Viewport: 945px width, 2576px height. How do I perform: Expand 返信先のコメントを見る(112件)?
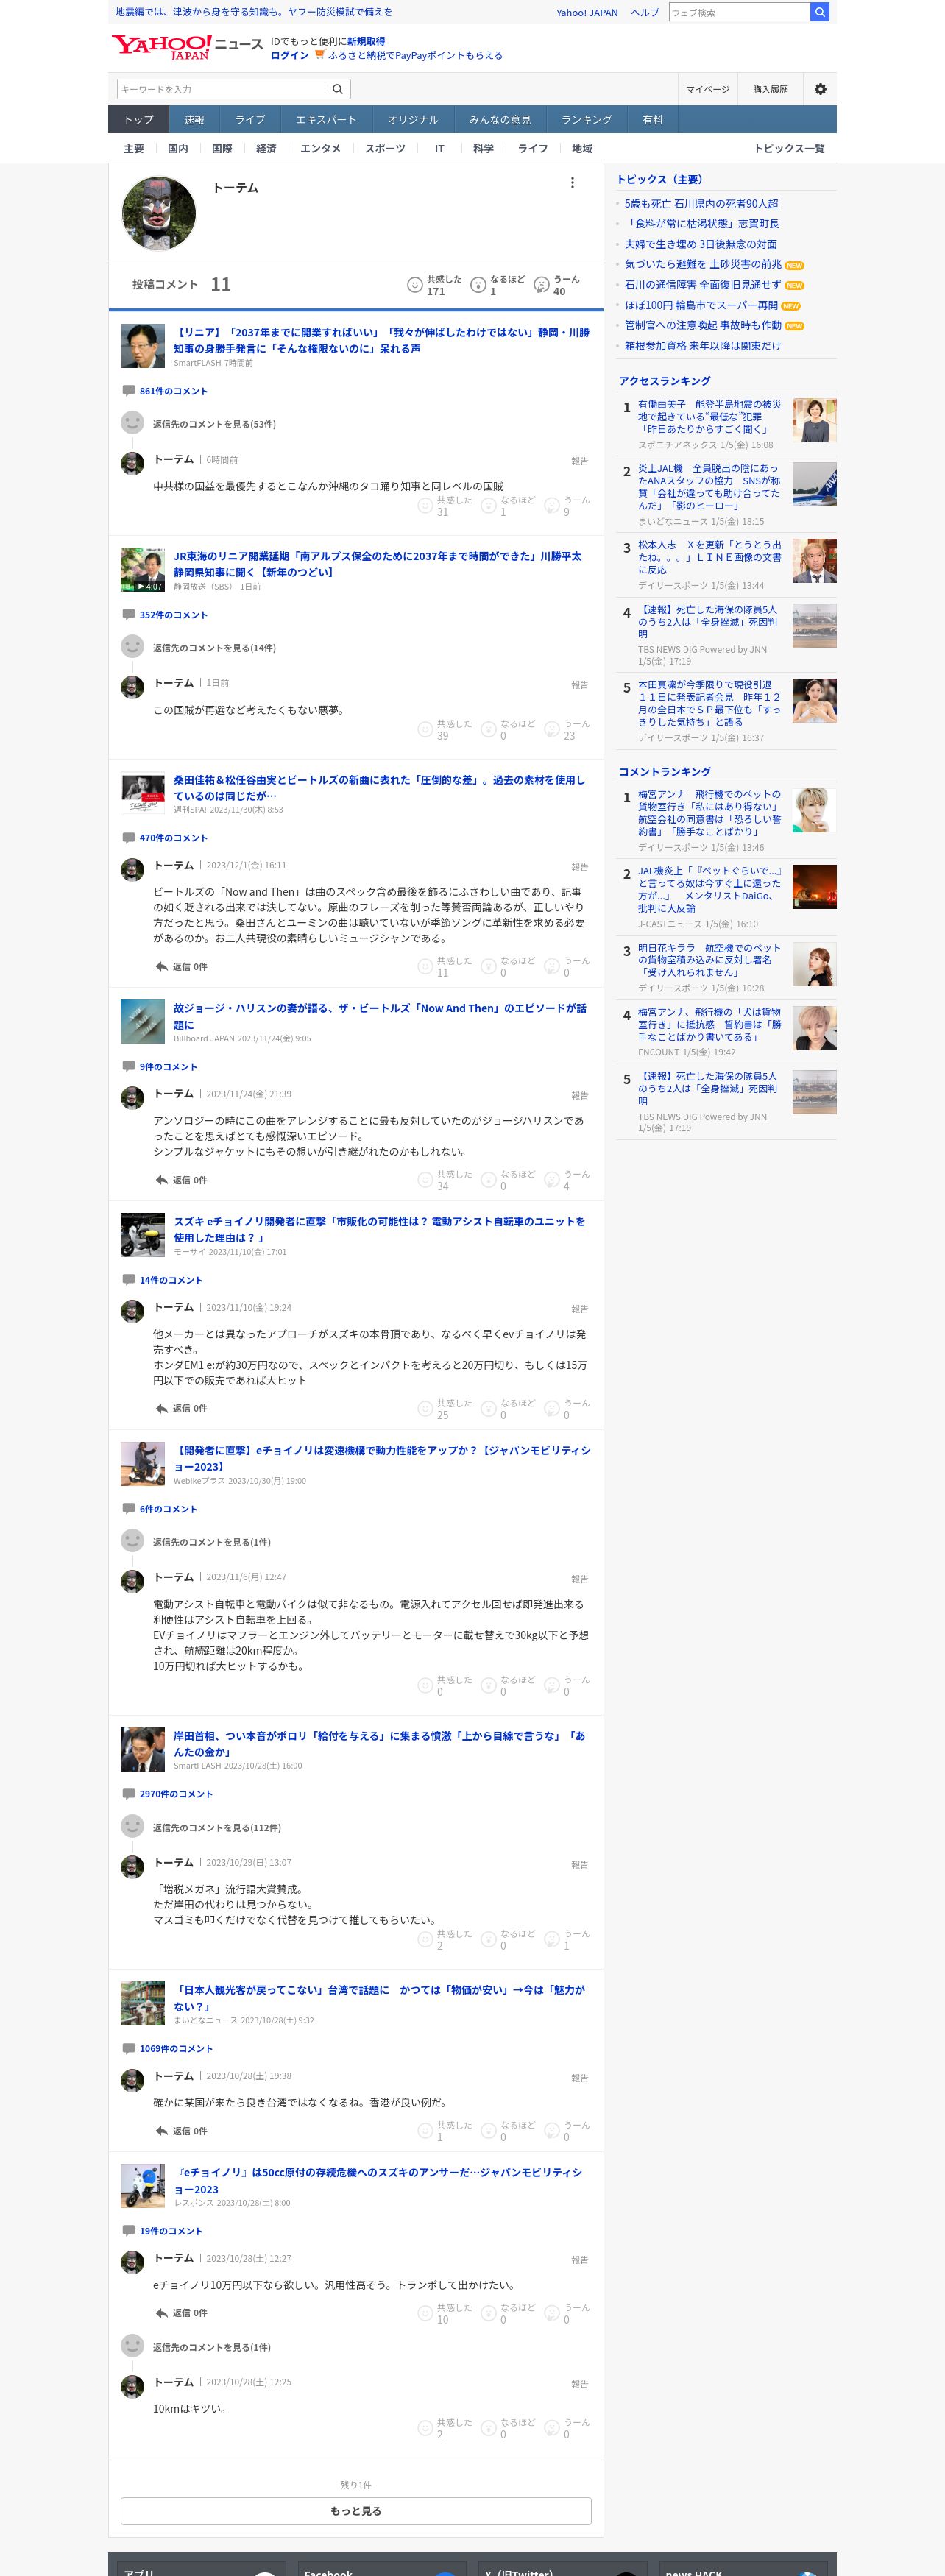(x=217, y=1827)
